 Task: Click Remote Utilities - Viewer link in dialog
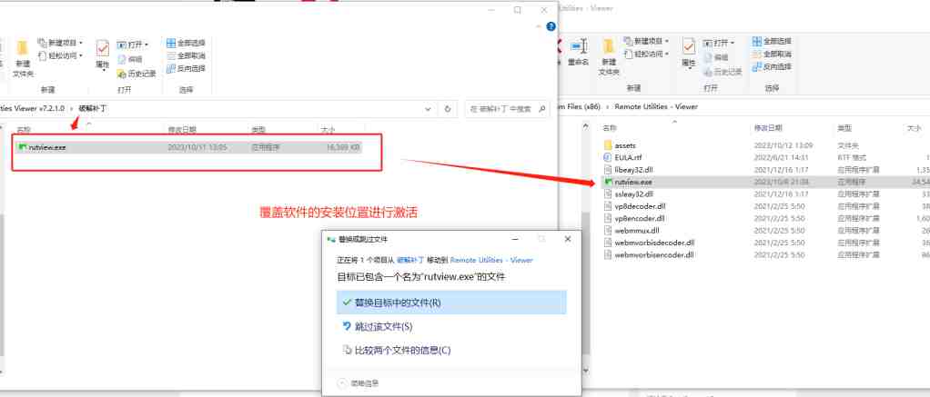point(491,260)
